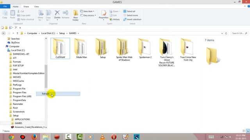Click Local Disk (C:) in breadcrumb

click(48, 33)
